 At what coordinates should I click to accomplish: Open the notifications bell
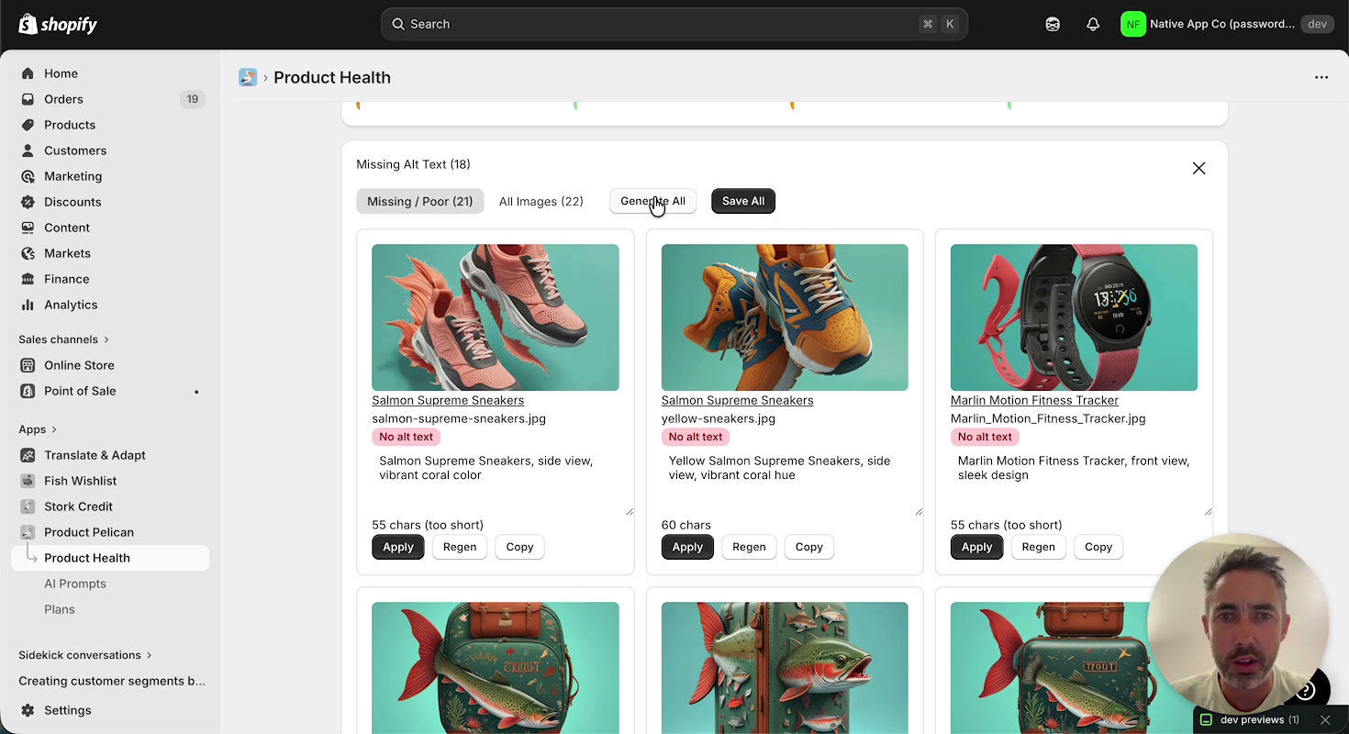pos(1092,24)
